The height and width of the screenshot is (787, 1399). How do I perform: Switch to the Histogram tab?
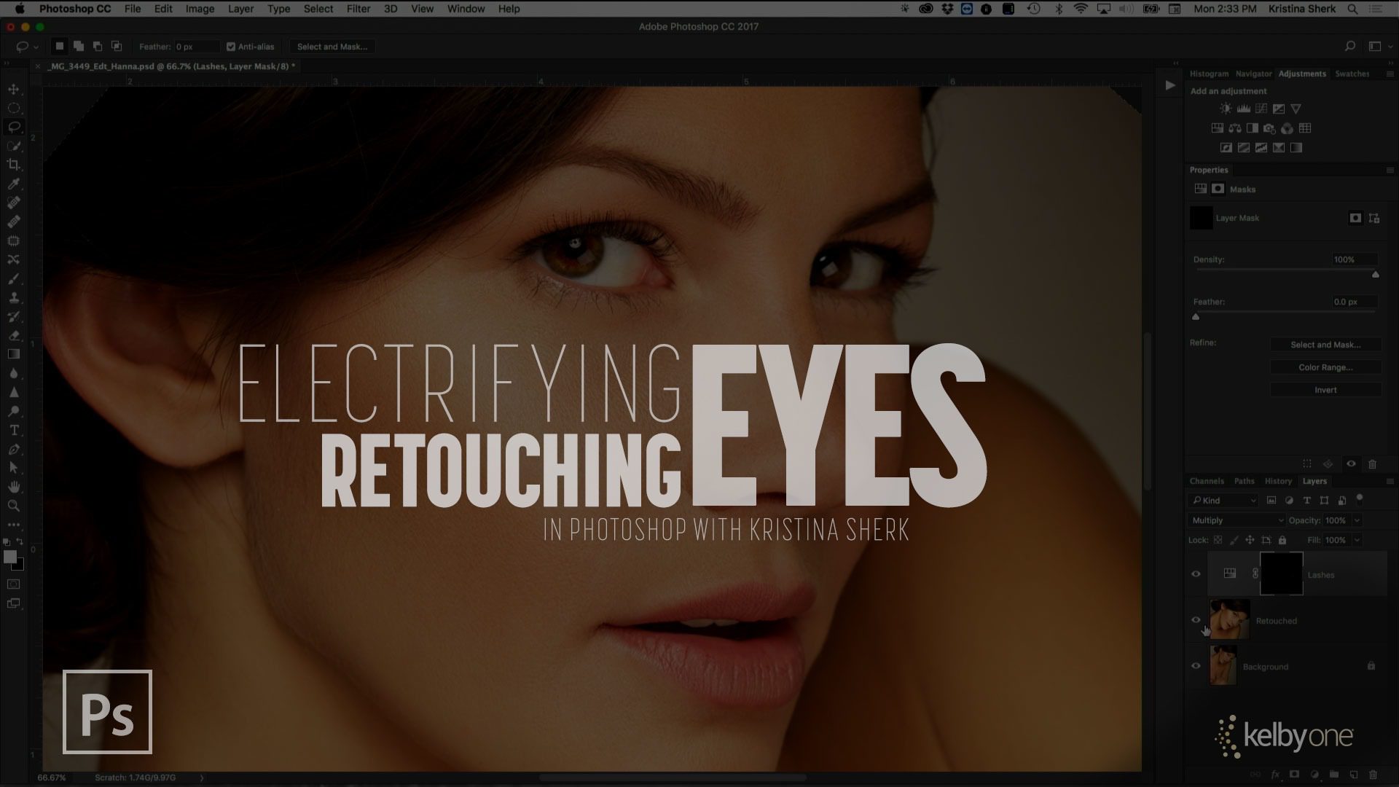click(x=1209, y=74)
